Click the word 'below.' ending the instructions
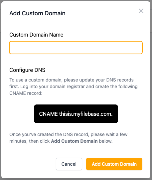 [106, 141]
